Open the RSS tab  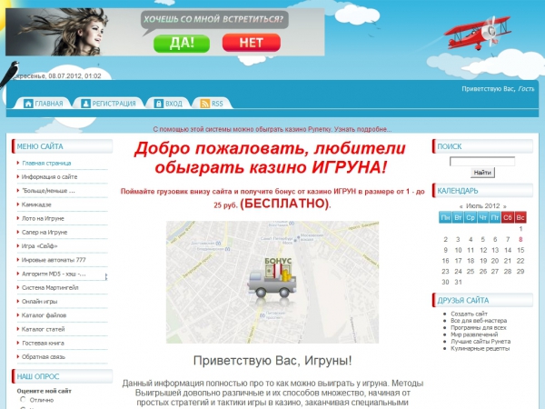212,104
